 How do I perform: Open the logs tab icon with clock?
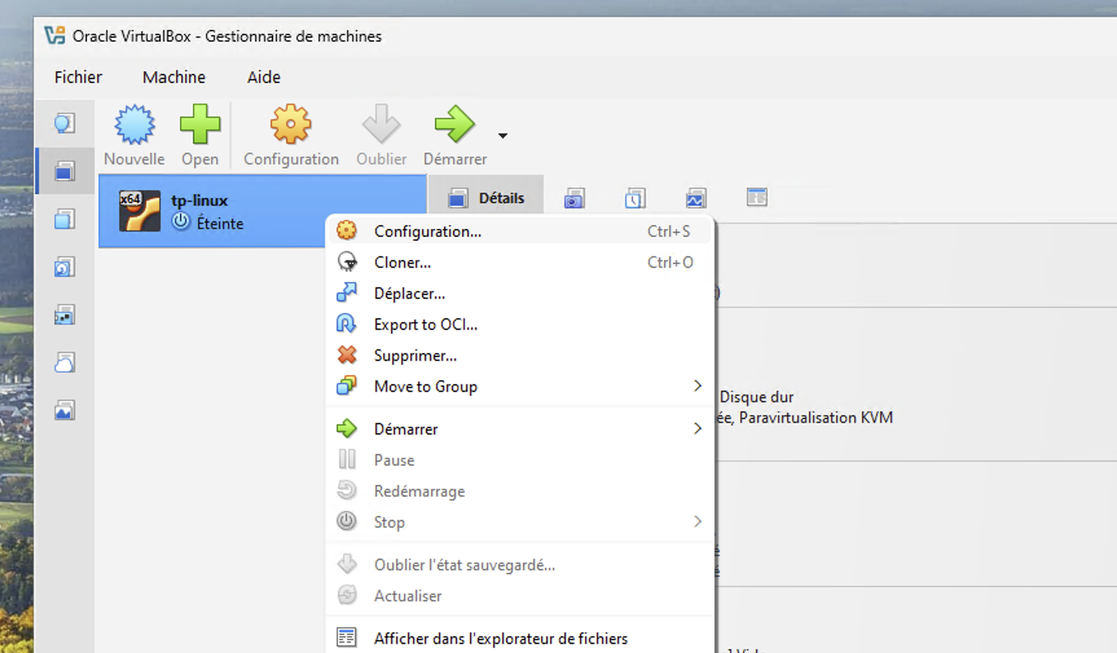tap(635, 198)
